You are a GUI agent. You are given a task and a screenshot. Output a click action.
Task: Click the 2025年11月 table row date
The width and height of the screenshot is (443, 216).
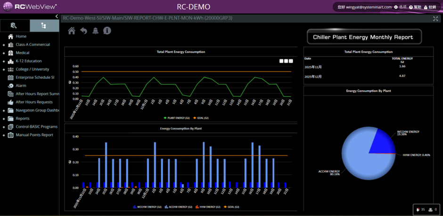pyautogui.click(x=313, y=67)
